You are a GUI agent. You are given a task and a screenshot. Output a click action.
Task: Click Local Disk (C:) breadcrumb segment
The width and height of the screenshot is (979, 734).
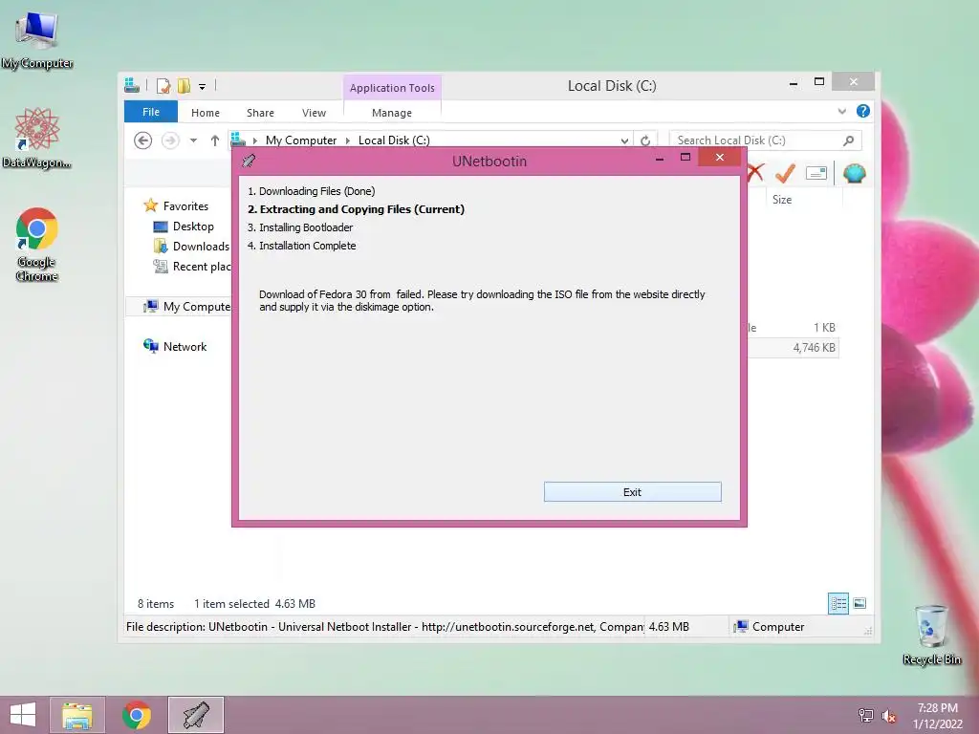pos(394,140)
